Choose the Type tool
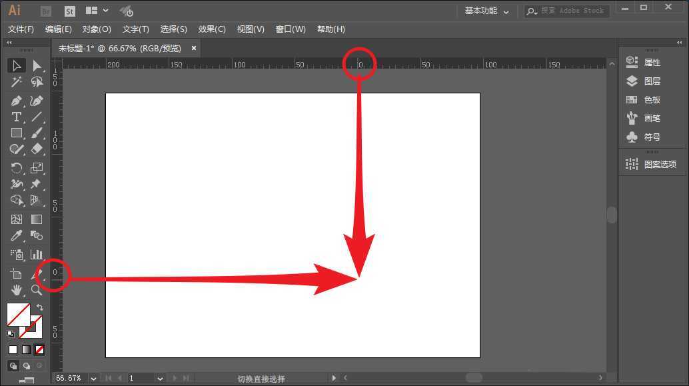This screenshot has height=386, width=689. 17,117
